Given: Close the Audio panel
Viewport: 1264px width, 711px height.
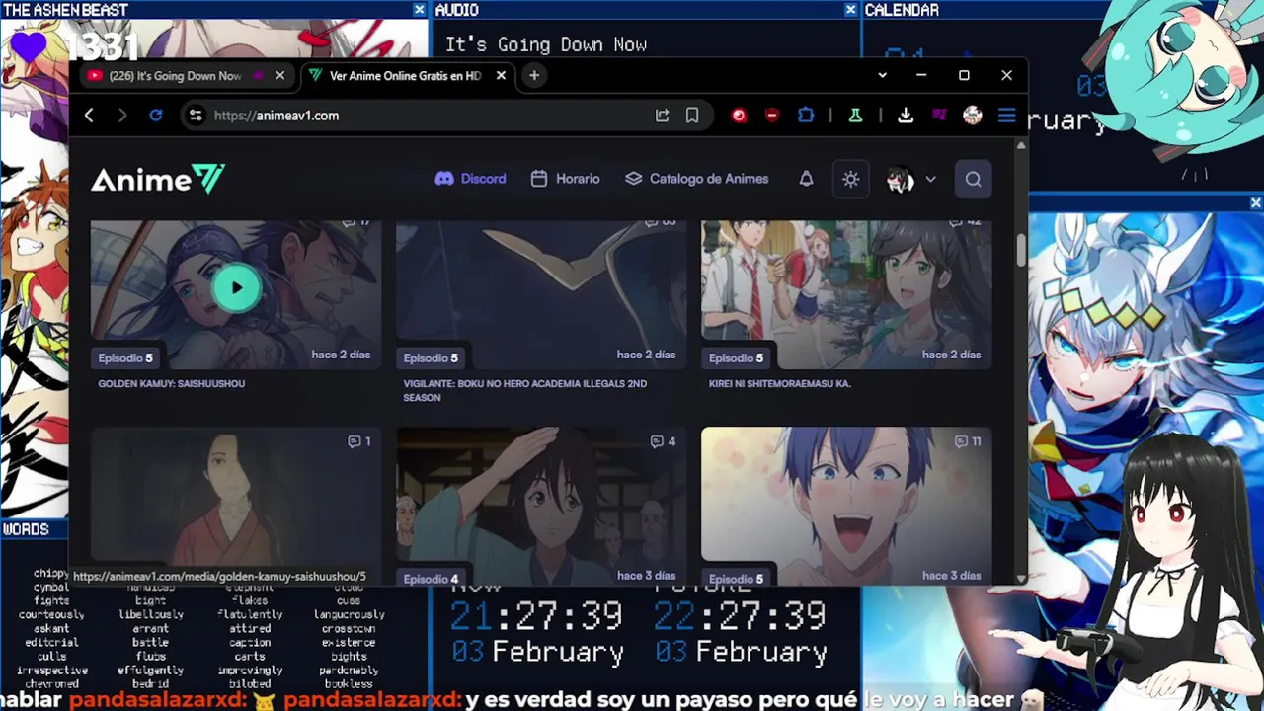Looking at the screenshot, I should click(x=850, y=10).
